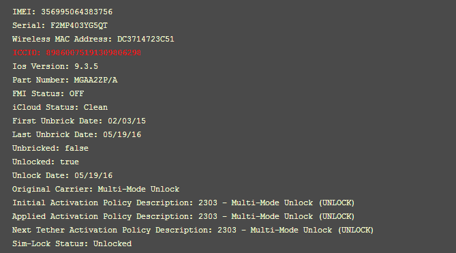This screenshot has width=456, height=253.
Task: Click the IMEI number 356995064383756
Action: [77, 12]
